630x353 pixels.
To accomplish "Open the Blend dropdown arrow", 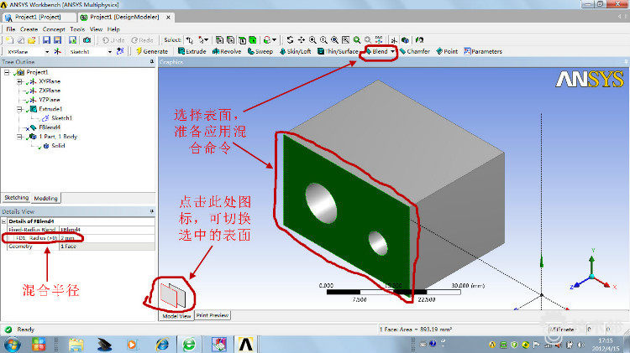I will click(x=392, y=51).
